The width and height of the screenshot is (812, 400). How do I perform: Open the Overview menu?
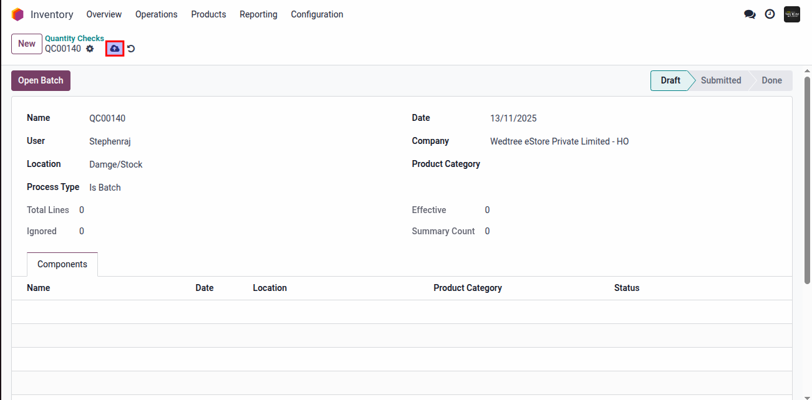point(104,14)
